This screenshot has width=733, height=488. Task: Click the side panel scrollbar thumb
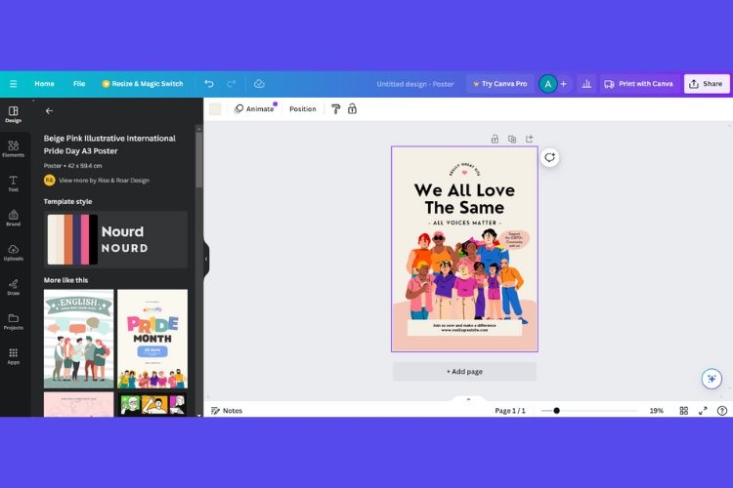pos(199,159)
